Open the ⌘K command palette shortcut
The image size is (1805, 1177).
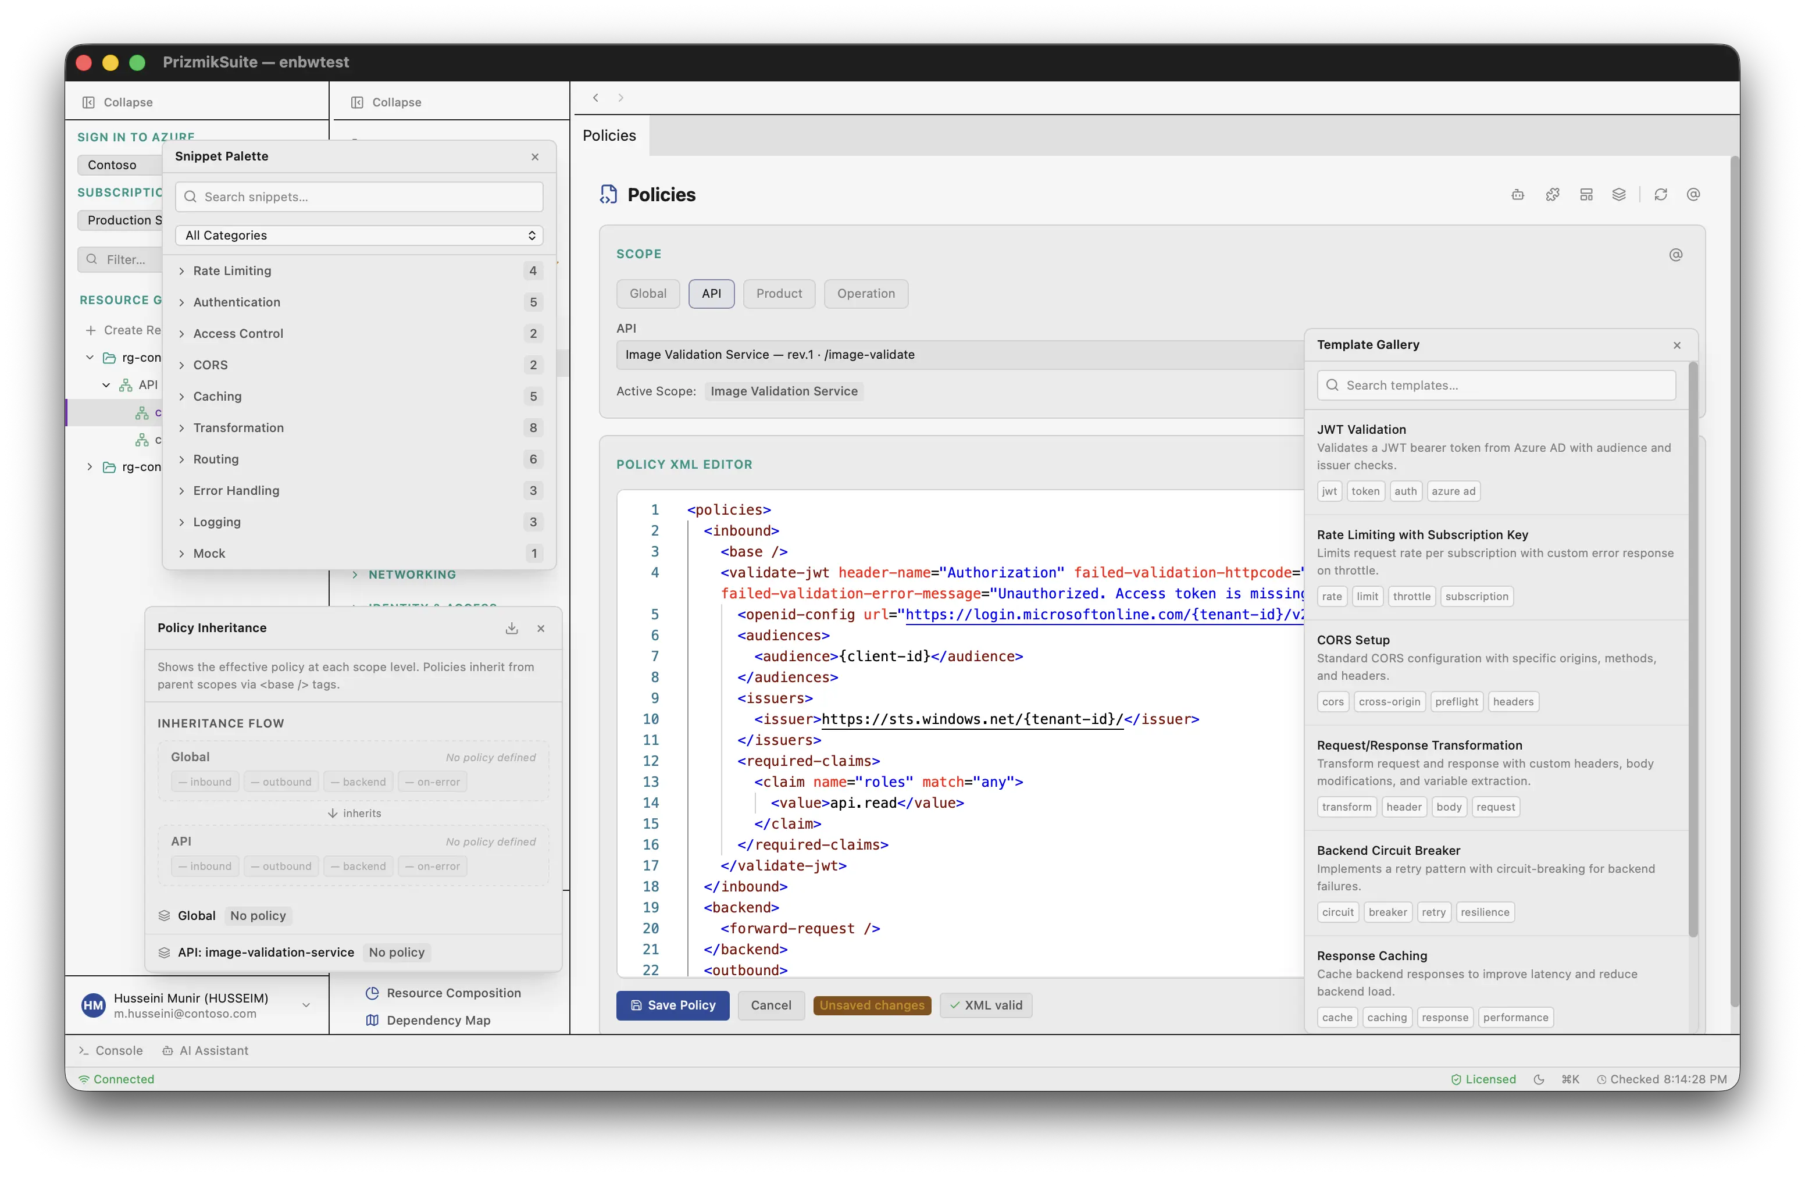(x=1570, y=1080)
